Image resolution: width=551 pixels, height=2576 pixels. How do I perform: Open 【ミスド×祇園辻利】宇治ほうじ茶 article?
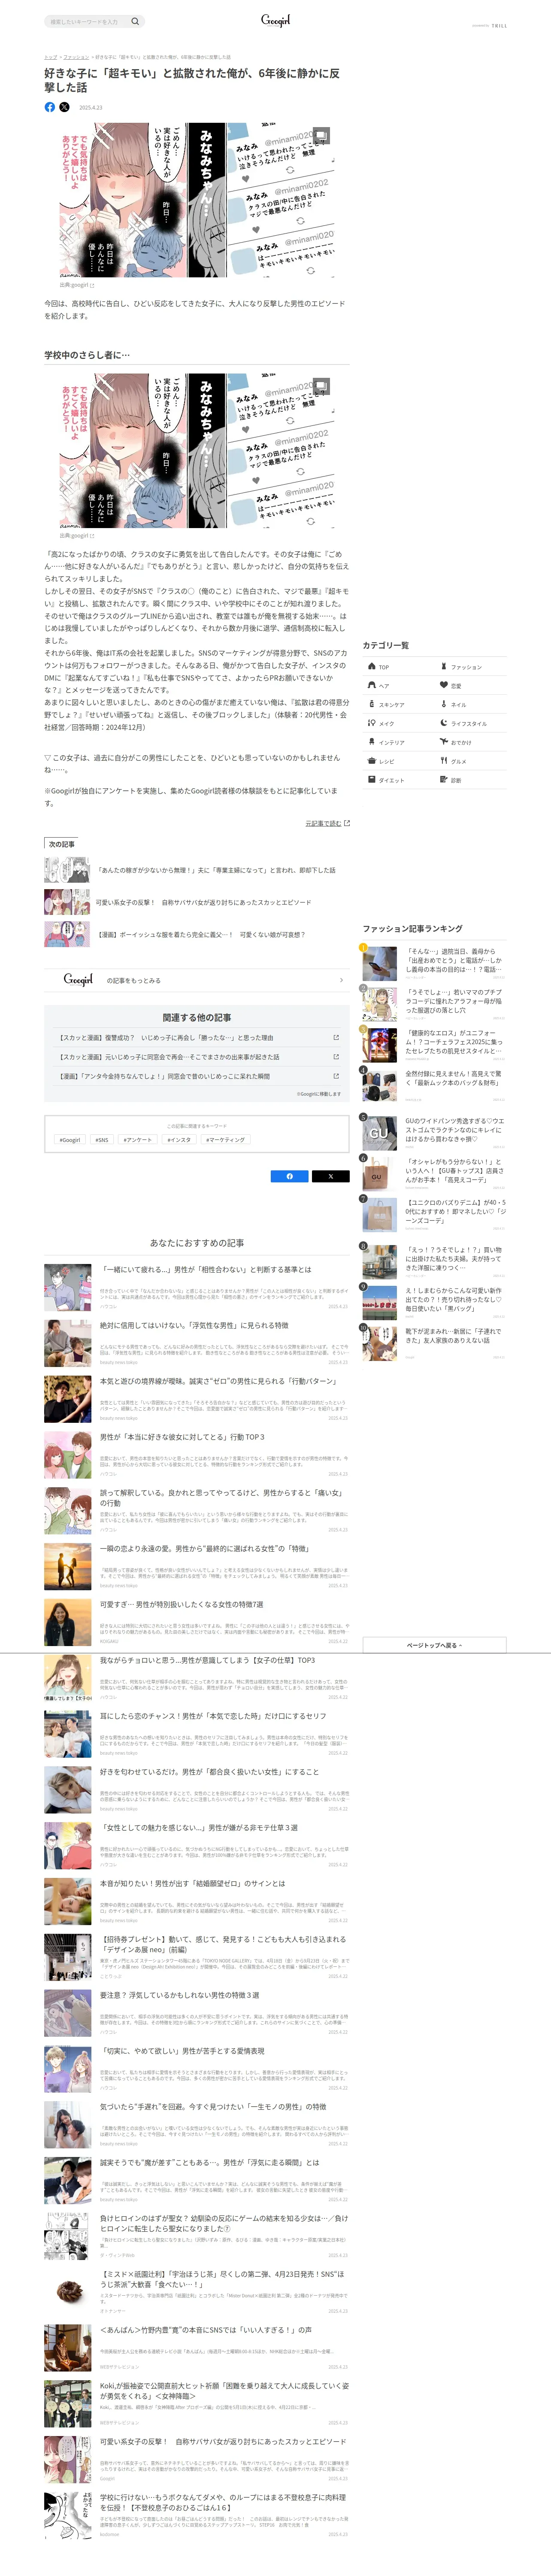(x=222, y=2279)
